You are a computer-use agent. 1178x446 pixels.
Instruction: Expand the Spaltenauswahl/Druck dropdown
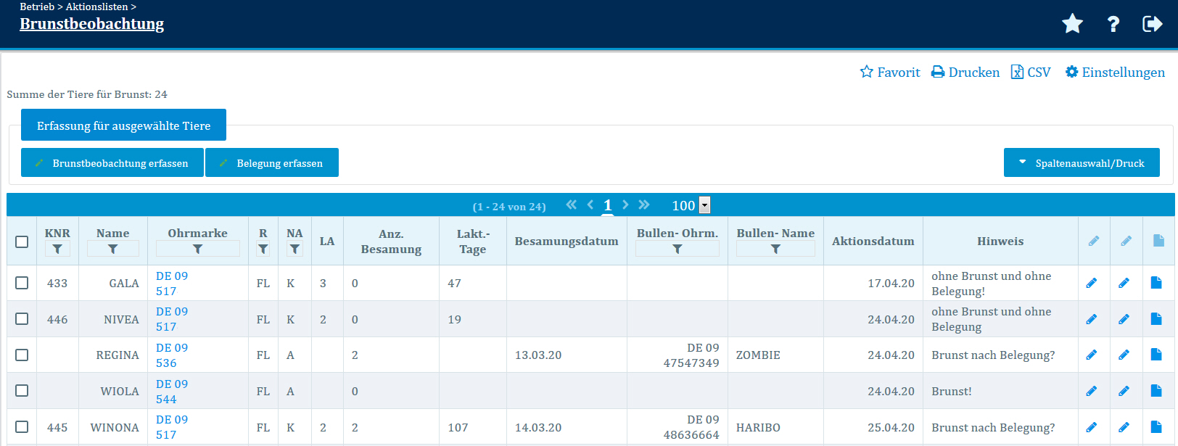pyautogui.click(x=1082, y=163)
